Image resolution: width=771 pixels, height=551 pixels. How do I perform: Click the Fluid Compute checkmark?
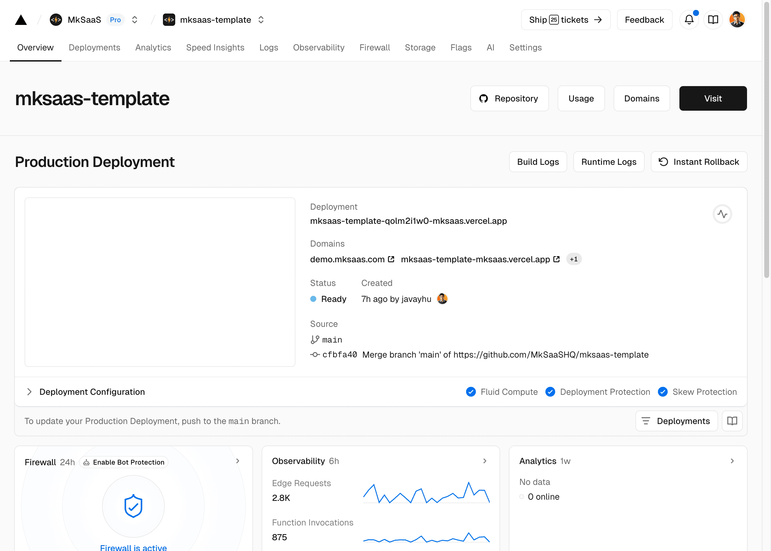pos(471,392)
